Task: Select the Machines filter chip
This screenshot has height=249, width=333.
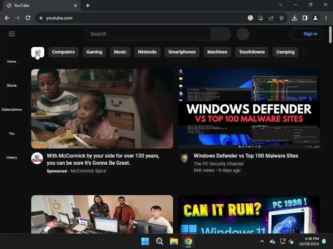Action: coord(217,52)
